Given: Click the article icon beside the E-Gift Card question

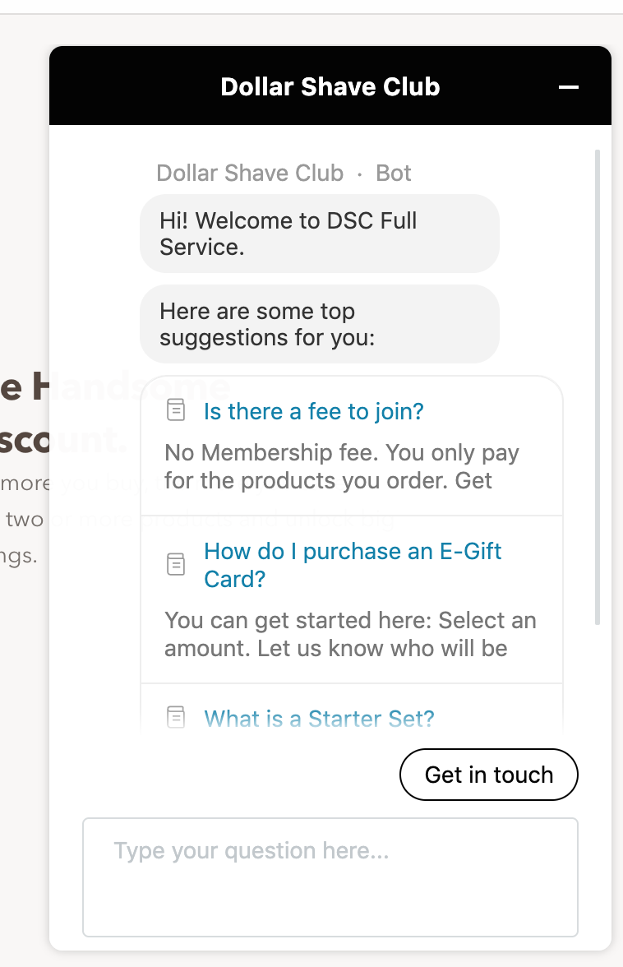Looking at the screenshot, I should click(176, 564).
